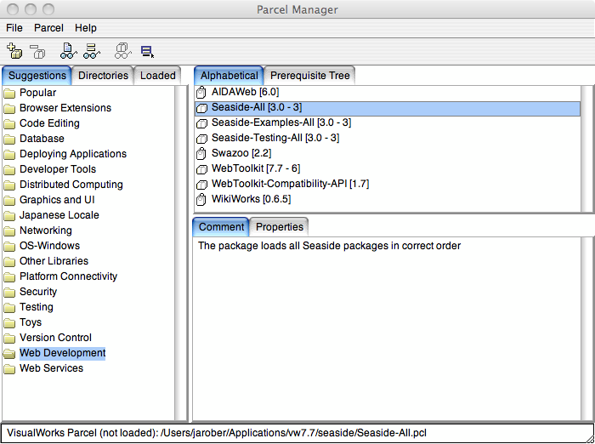Click the Deploying Applications folder icon
The image size is (595, 444).
point(9,154)
